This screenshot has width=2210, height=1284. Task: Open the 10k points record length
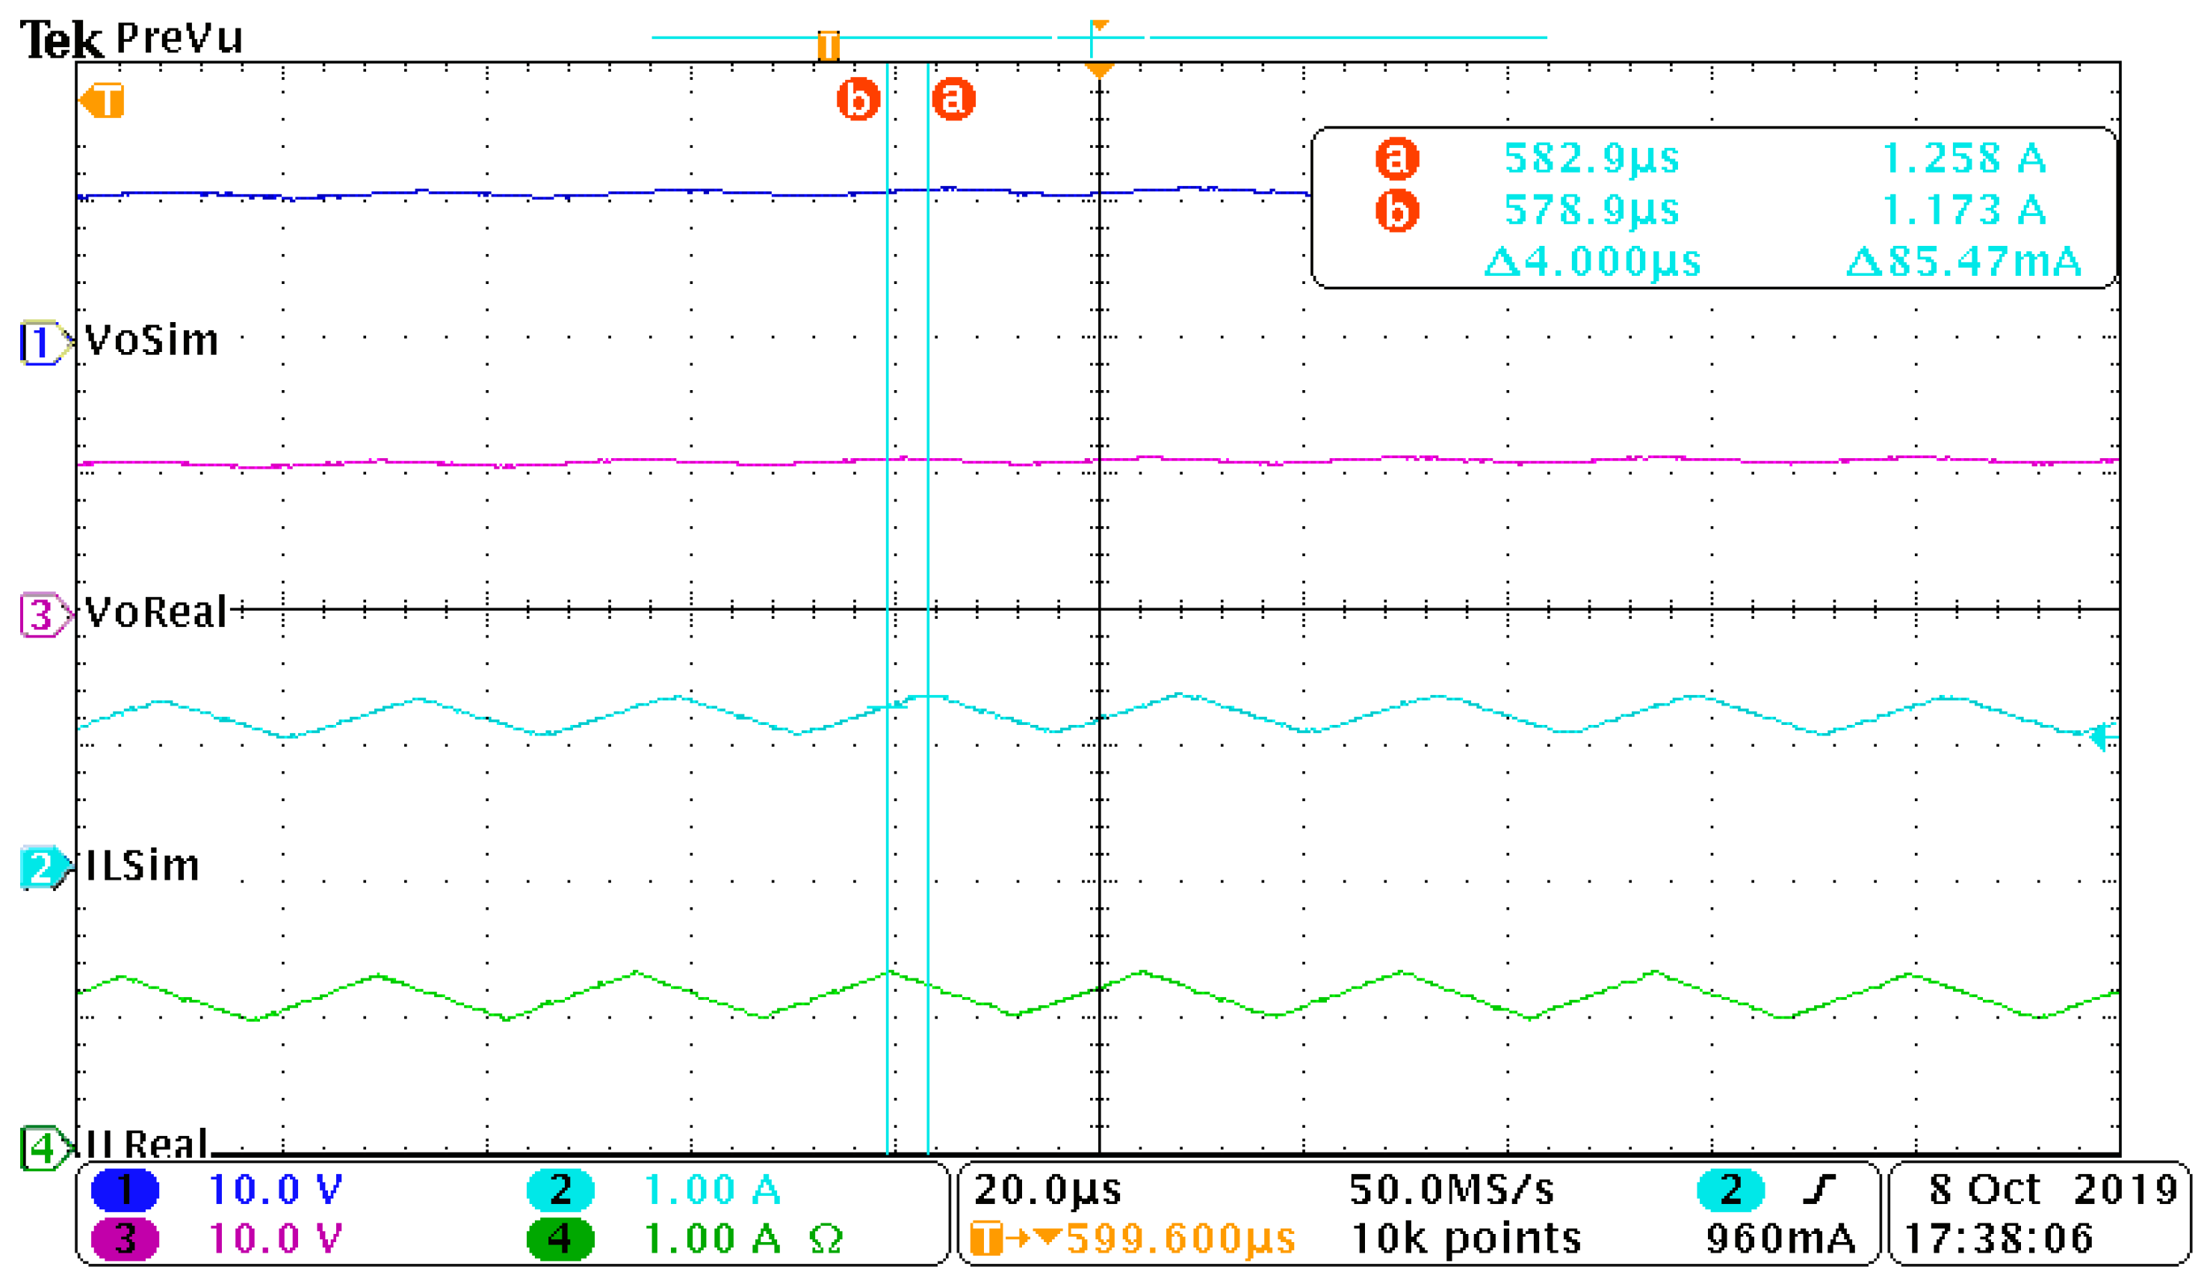1467,1238
